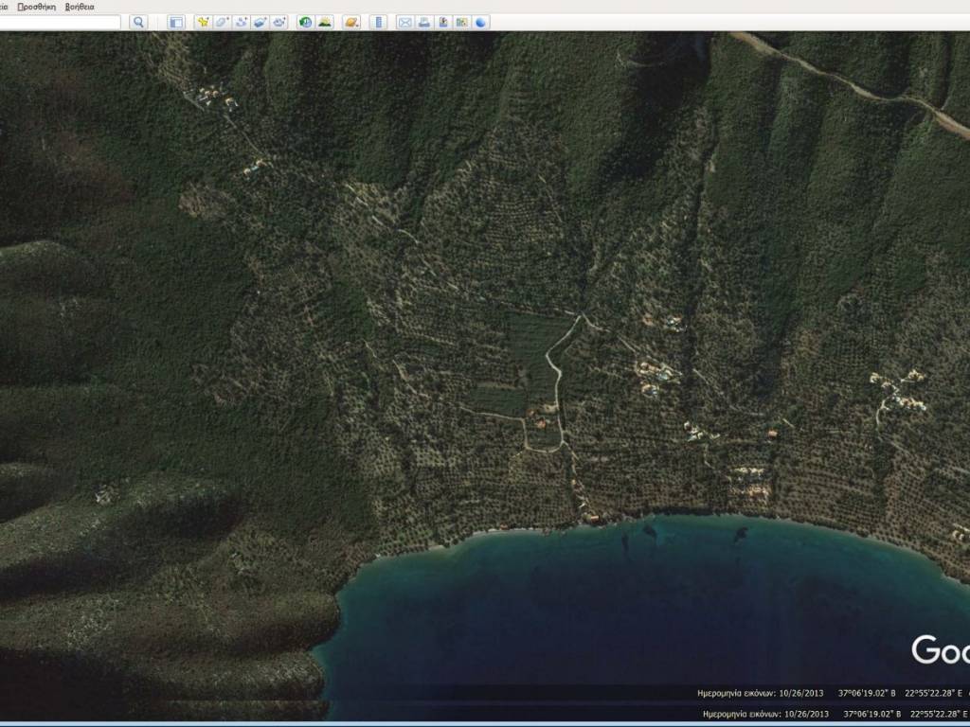Open the Ruler measuring tool
Screen dimensions: 970x727
click(x=379, y=22)
